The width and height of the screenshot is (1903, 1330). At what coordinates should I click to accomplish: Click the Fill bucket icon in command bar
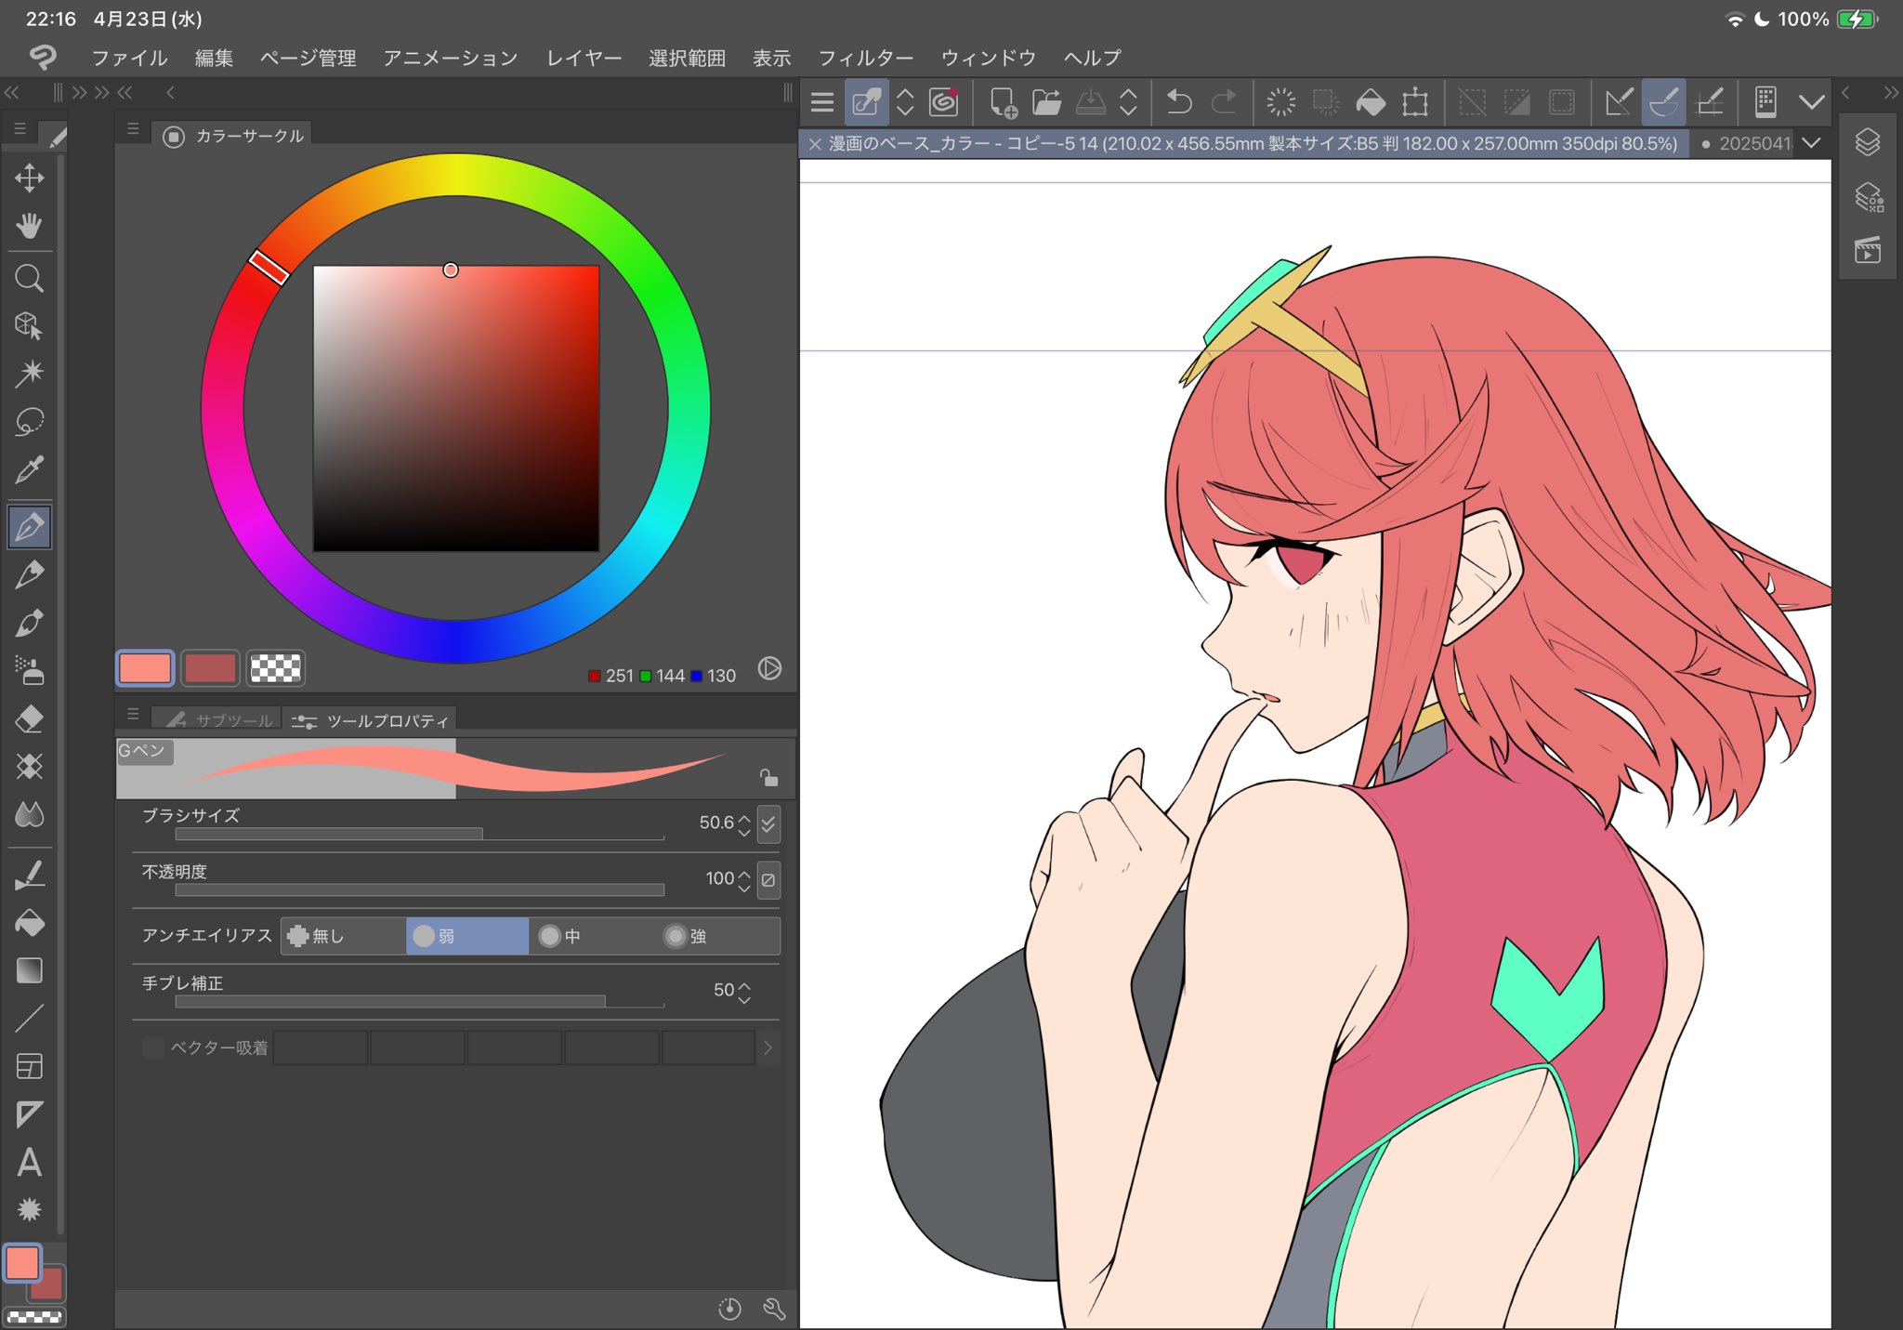point(1371,101)
